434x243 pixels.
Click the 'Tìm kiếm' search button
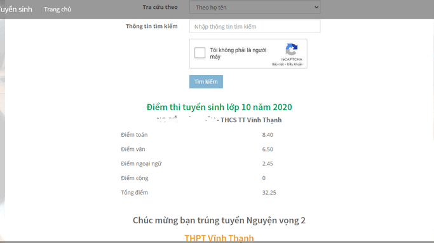click(206, 81)
